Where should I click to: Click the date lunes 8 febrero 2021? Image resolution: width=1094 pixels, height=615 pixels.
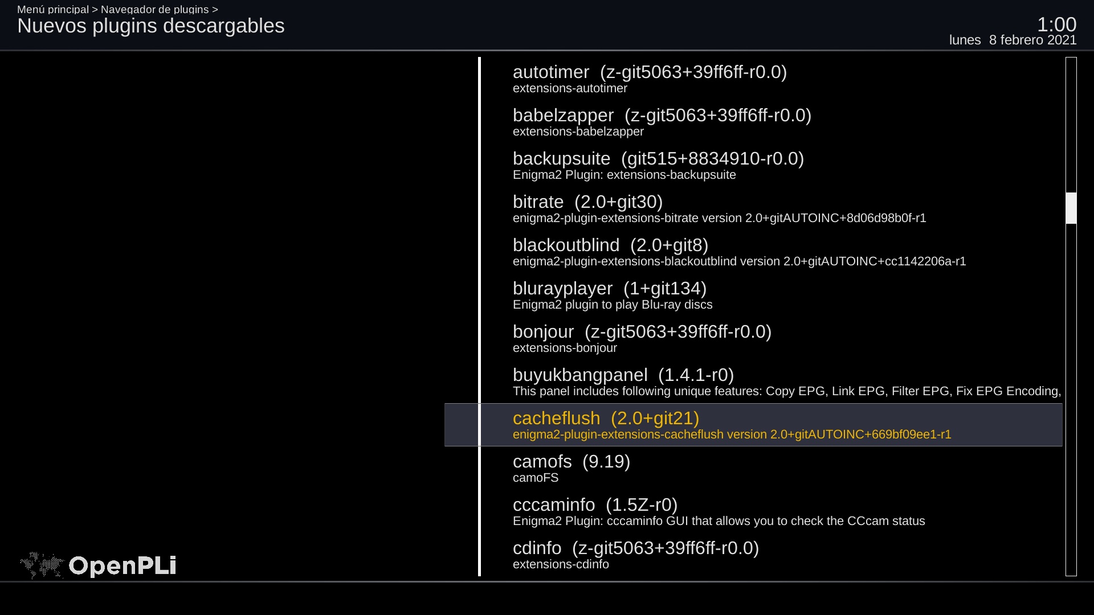click(x=1013, y=40)
